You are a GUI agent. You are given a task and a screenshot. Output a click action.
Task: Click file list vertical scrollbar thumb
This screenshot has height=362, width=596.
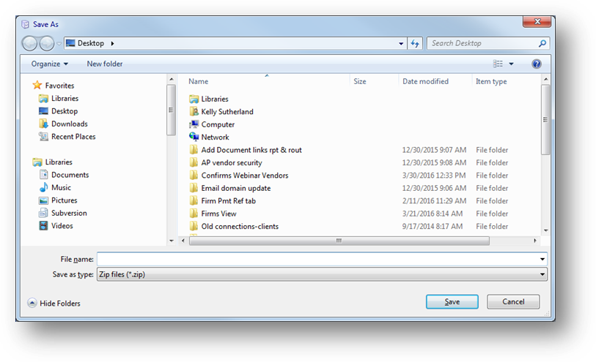(545, 119)
